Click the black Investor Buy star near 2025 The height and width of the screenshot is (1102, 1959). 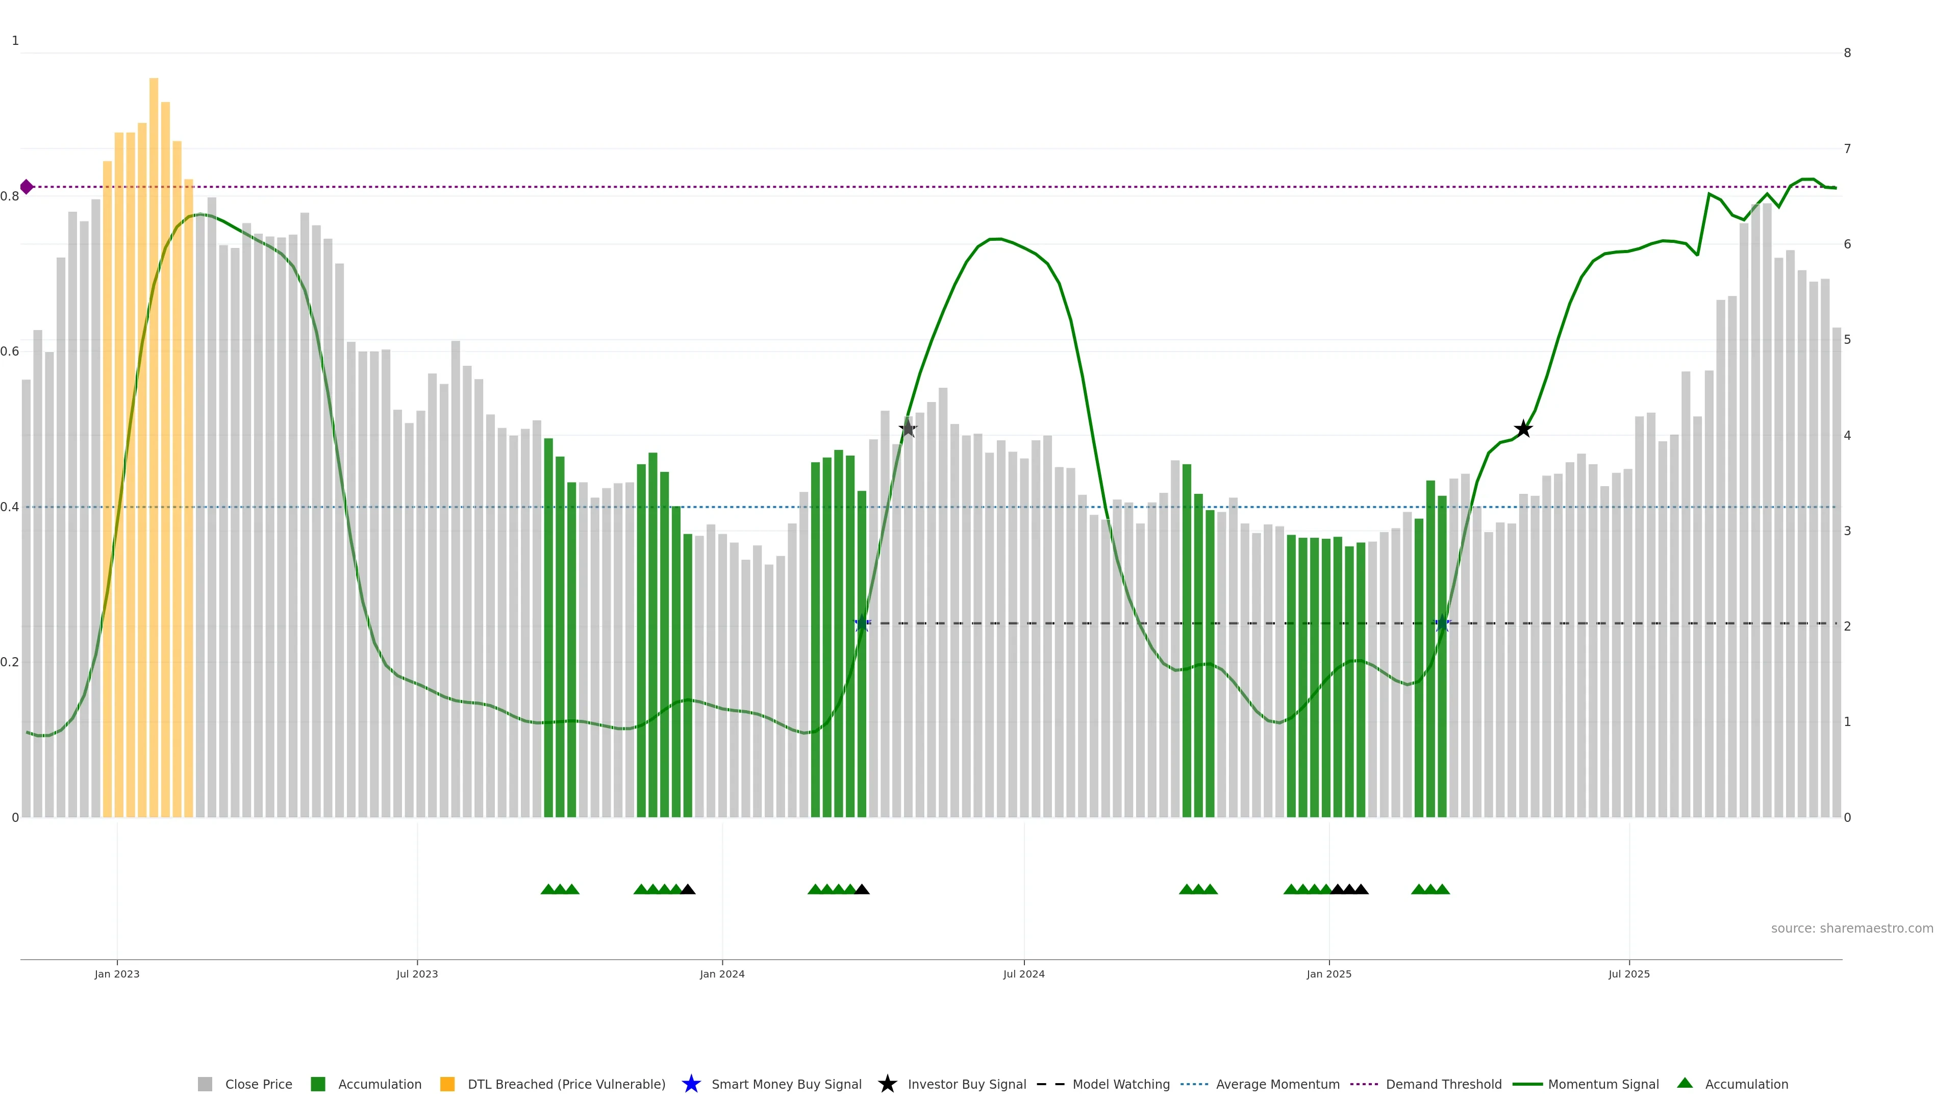coord(1522,429)
